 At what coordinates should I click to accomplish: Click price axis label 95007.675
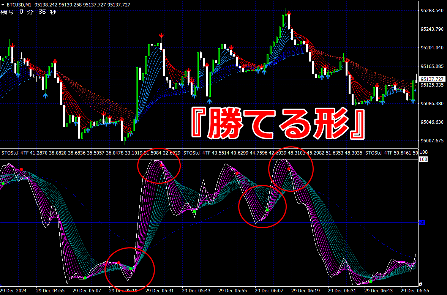432,140
